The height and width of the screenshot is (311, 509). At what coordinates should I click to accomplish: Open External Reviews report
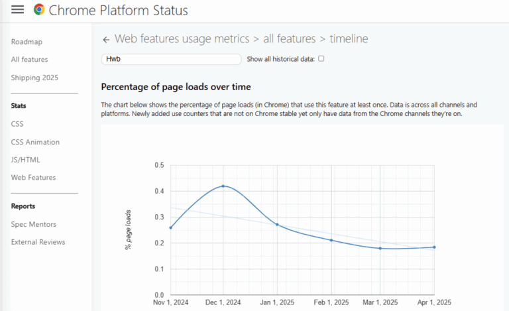38,242
